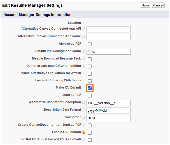Enable the Always as PDF checkbox
This screenshot has width=170, height=145.
click(x=90, y=44)
